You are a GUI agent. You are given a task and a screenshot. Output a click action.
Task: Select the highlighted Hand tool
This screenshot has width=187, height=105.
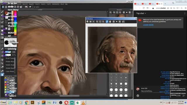pyautogui.click(x=2, y=75)
